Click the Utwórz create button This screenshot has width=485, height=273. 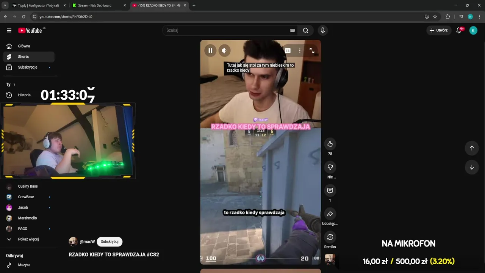438,30
